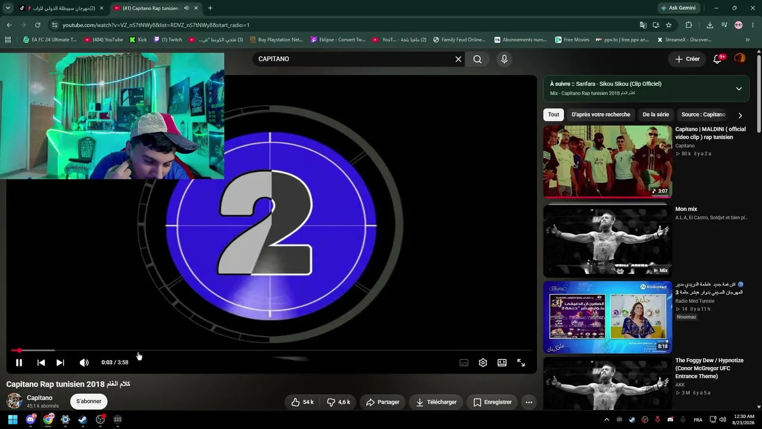Open Ask Gemini in Chrome
Screen dimensions: 762x429
(679, 8)
